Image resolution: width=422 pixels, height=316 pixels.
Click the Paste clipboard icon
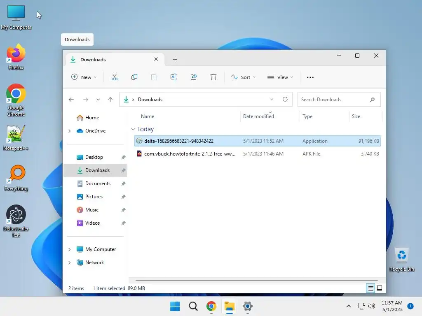(x=154, y=77)
